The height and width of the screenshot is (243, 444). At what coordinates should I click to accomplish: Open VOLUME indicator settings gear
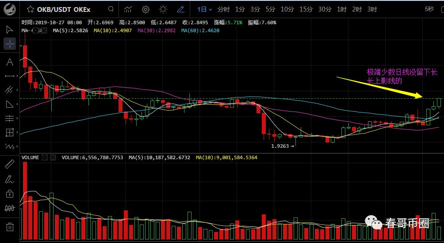pos(45,157)
